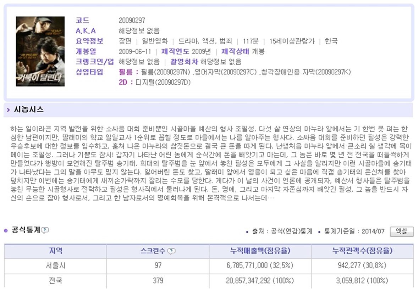Click the purple bullet icon before 공식통계
418x292 pixels.
6,231
